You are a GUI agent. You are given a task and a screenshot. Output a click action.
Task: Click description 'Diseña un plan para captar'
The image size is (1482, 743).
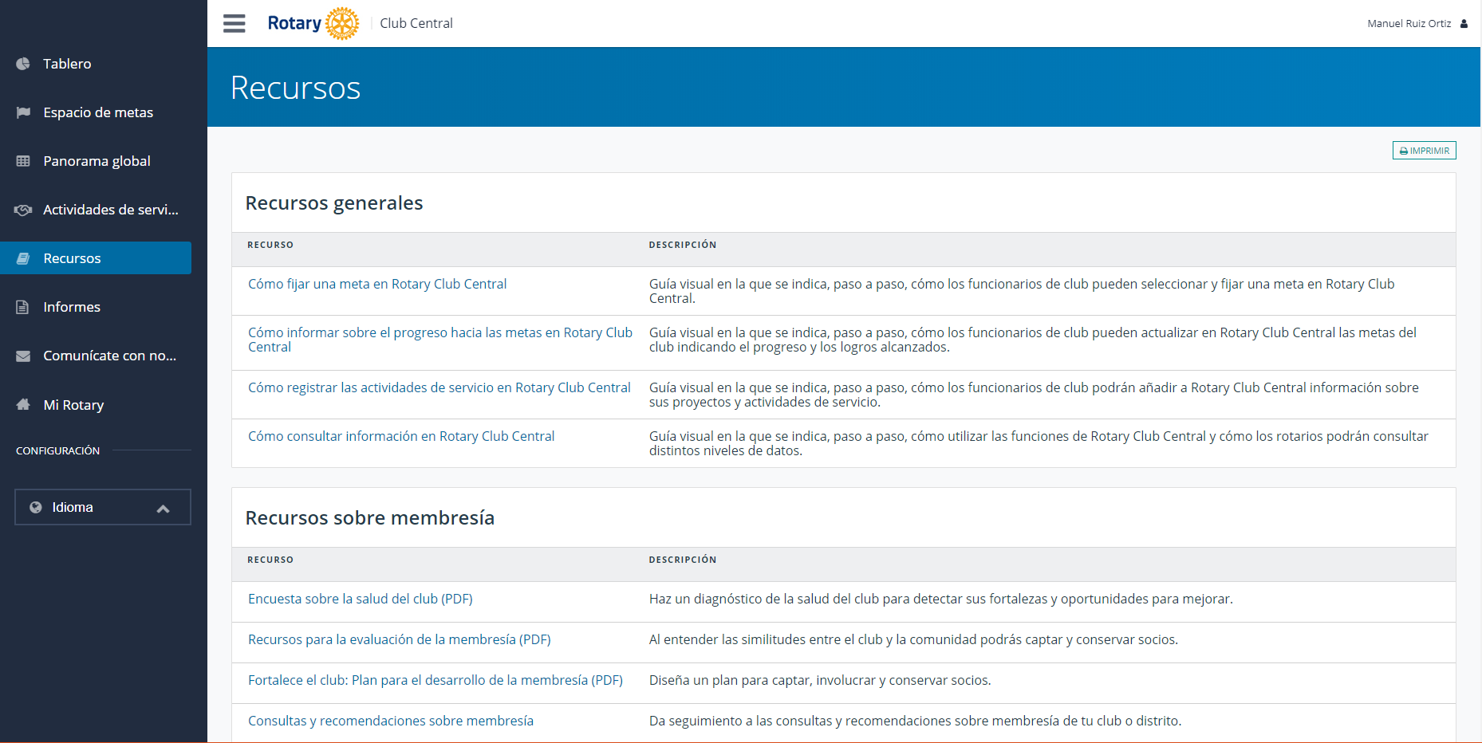[x=820, y=680]
